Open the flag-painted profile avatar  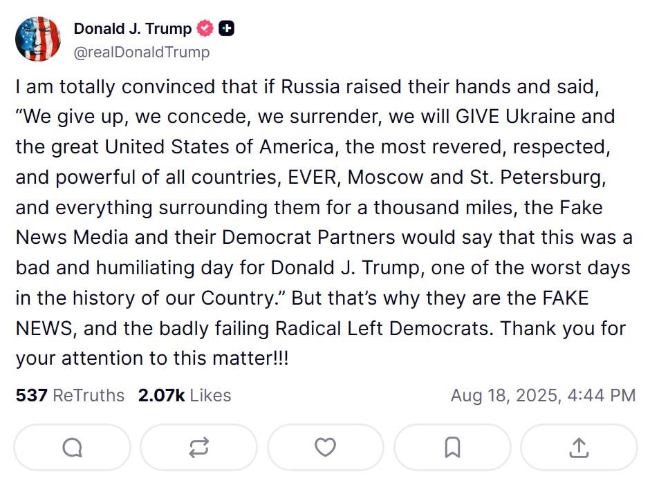[x=38, y=39]
